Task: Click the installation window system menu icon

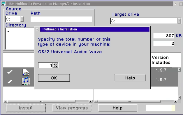Action: (x=4, y=4)
